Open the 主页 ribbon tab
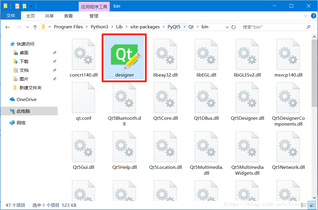 tap(30, 16)
